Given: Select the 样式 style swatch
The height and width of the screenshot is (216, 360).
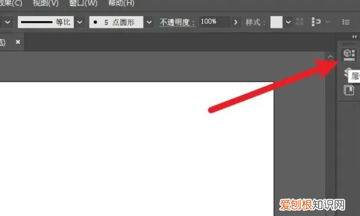Looking at the screenshot, I should [x=277, y=22].
